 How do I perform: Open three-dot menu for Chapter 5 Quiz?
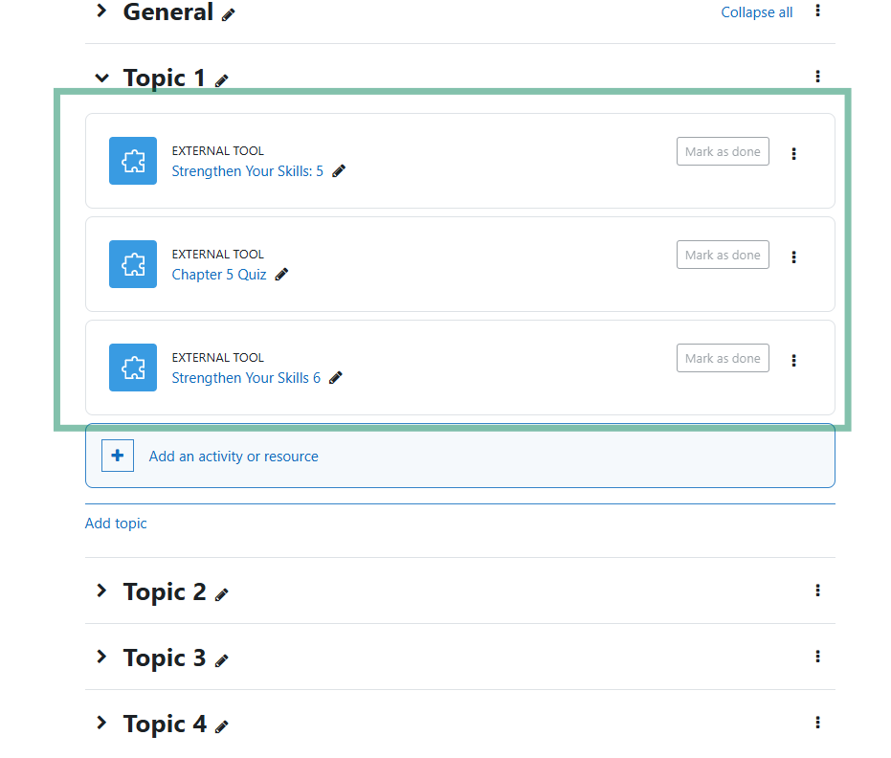click(793, 256)
